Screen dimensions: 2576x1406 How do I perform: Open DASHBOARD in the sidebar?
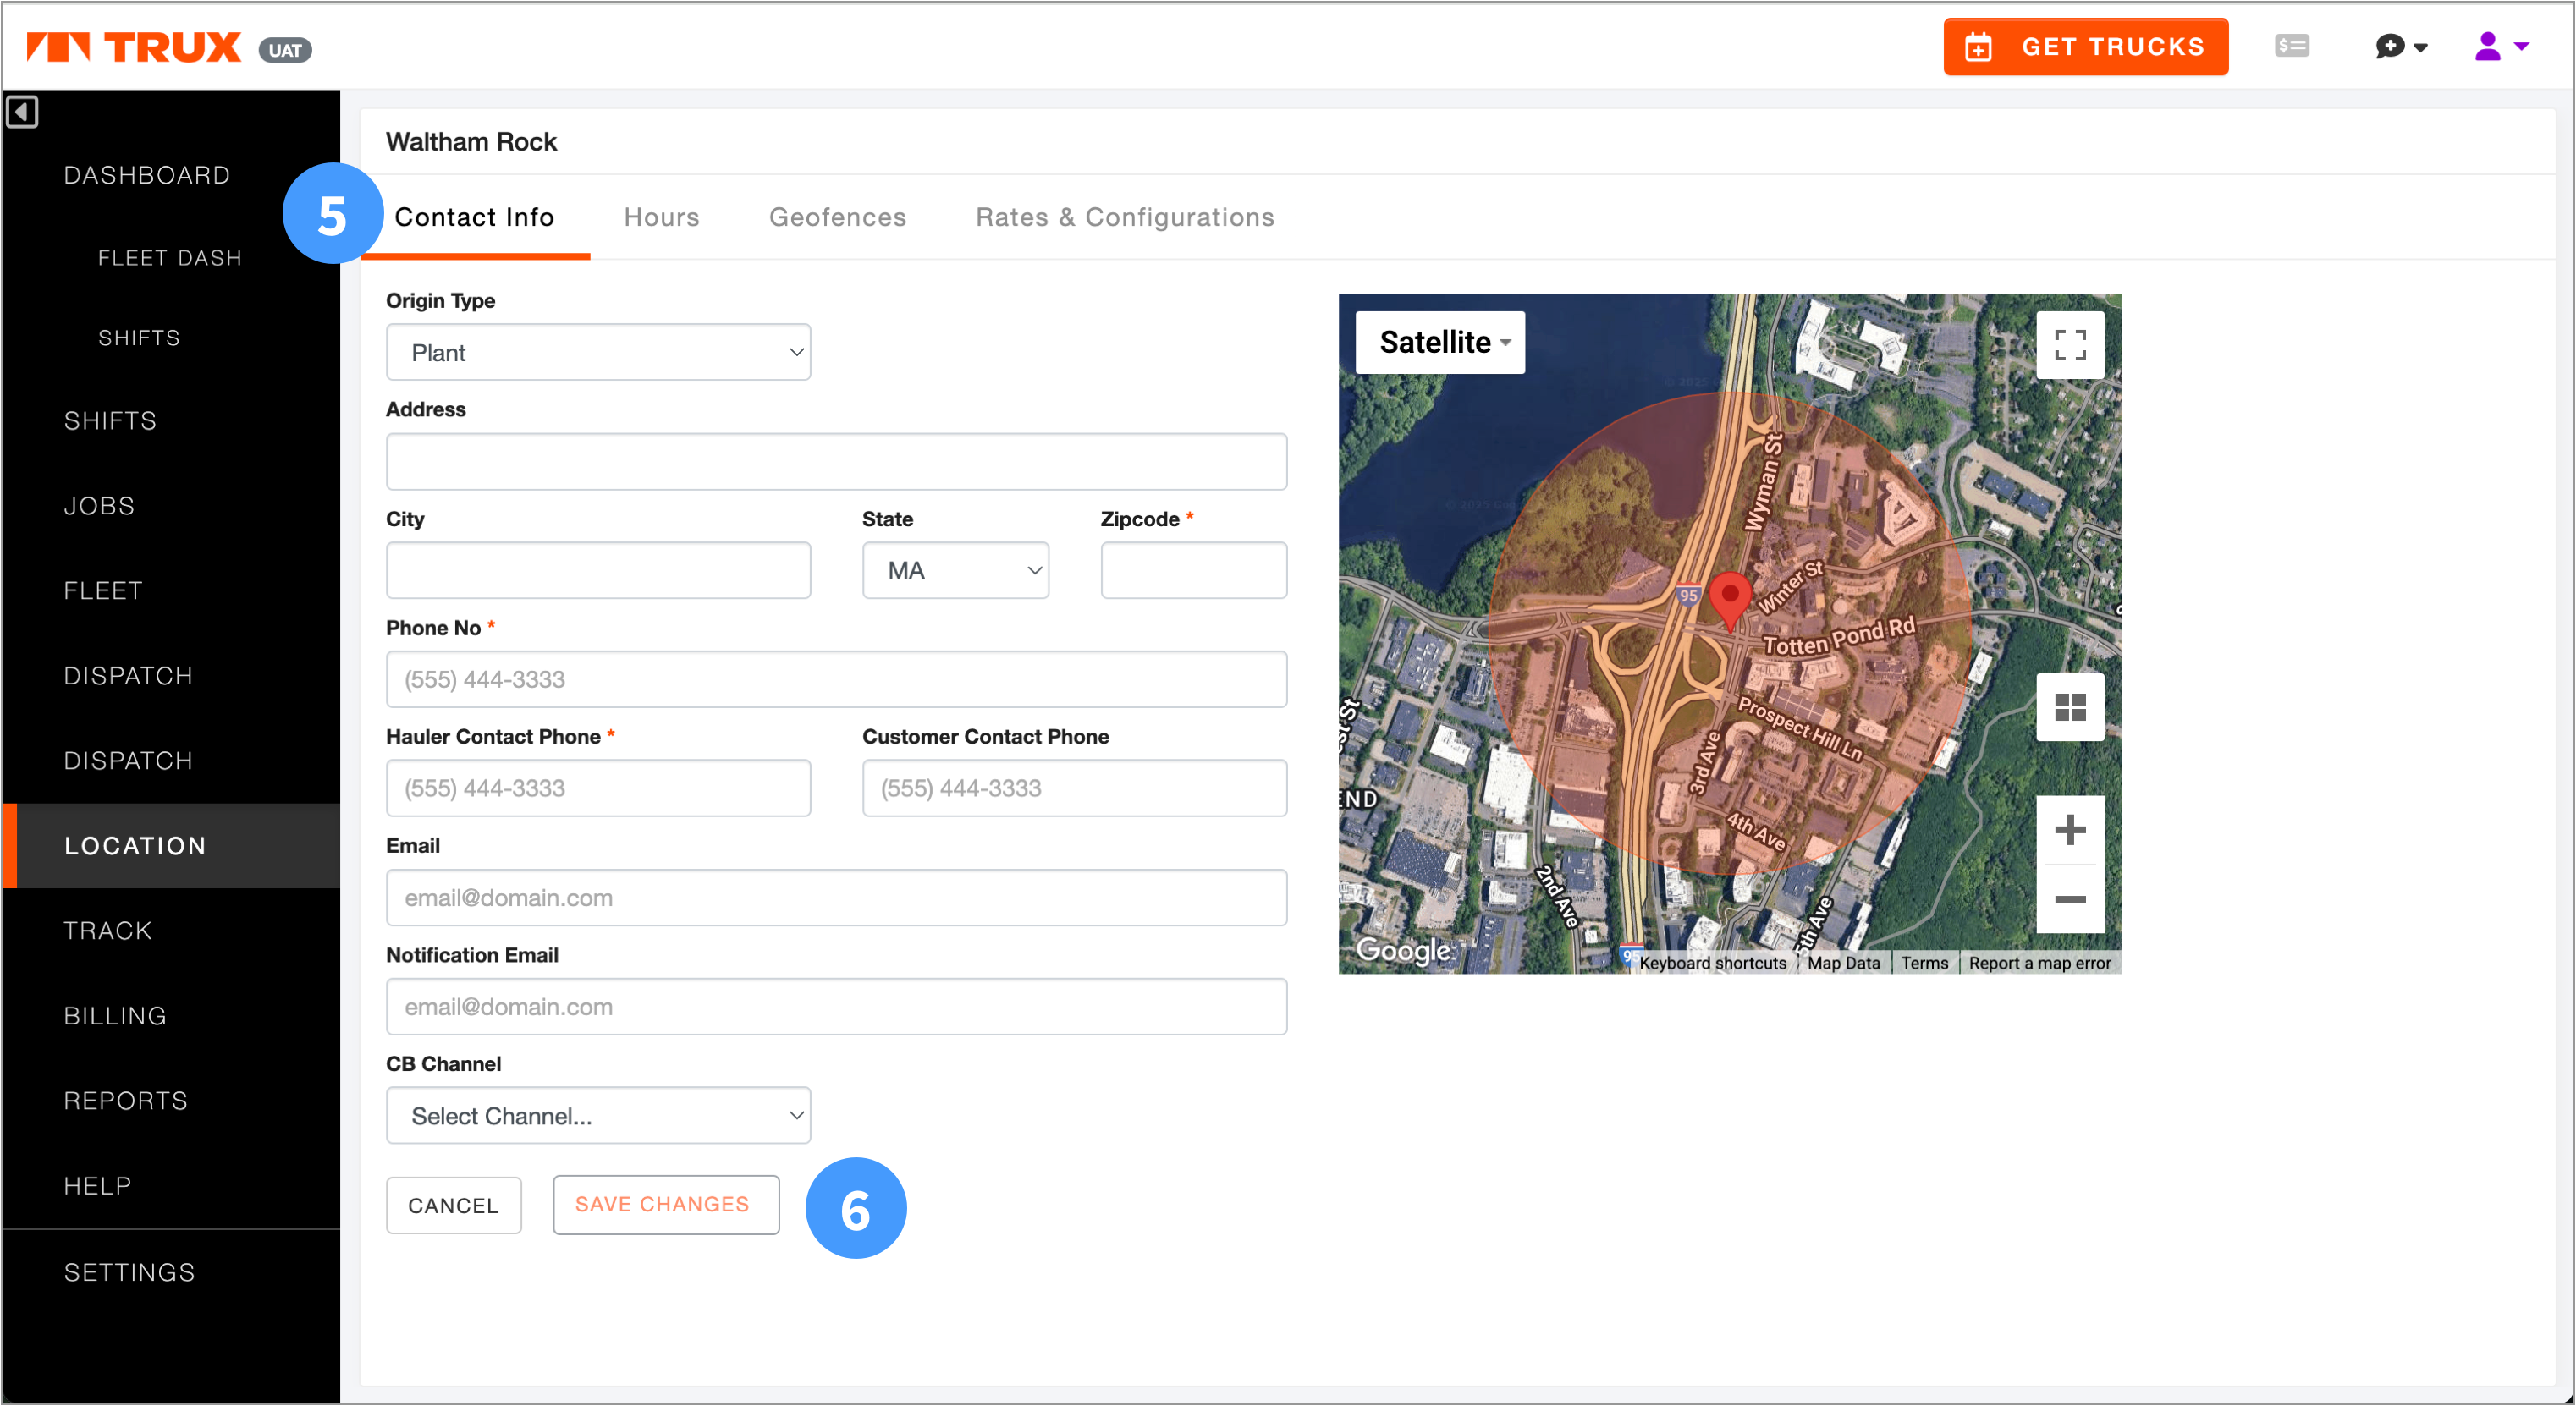pyautogui.click(x=147, y=175)
